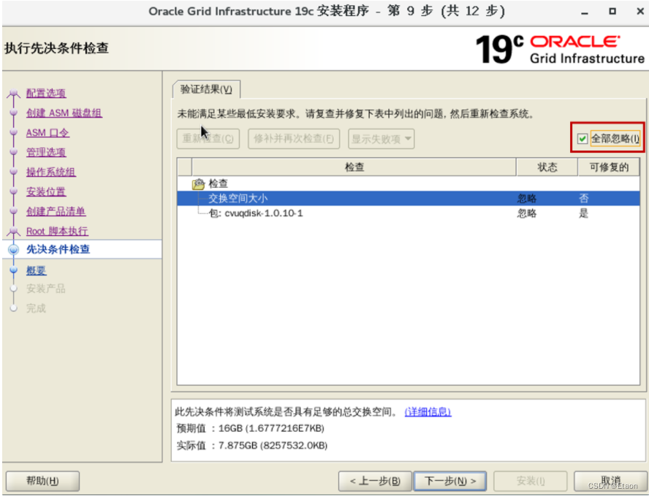This screenshot has height=496, width=649.
Task: Click the 预期值 16GB text
Action: pos(251,428)
